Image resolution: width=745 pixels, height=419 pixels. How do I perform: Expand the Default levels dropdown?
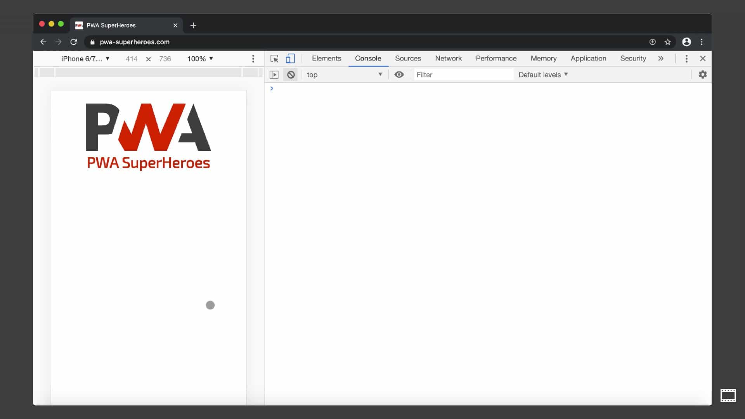click(543, 74)
